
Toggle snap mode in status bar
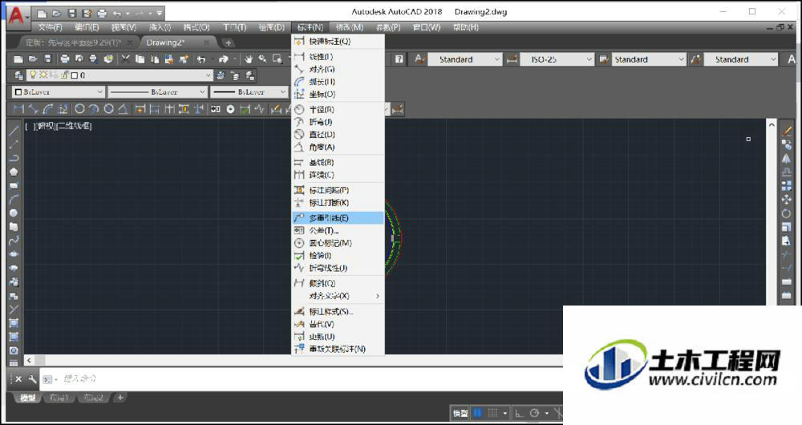(492, 413)
